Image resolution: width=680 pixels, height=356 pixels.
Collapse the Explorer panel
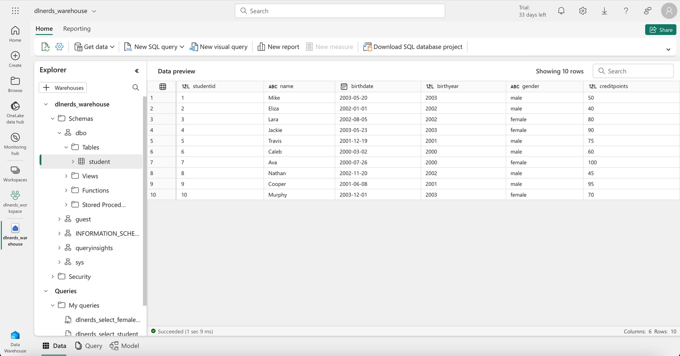[137, 71]
